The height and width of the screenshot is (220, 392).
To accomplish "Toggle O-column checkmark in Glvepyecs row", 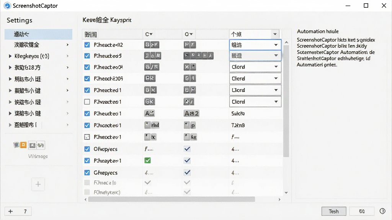I will [187, 172].
